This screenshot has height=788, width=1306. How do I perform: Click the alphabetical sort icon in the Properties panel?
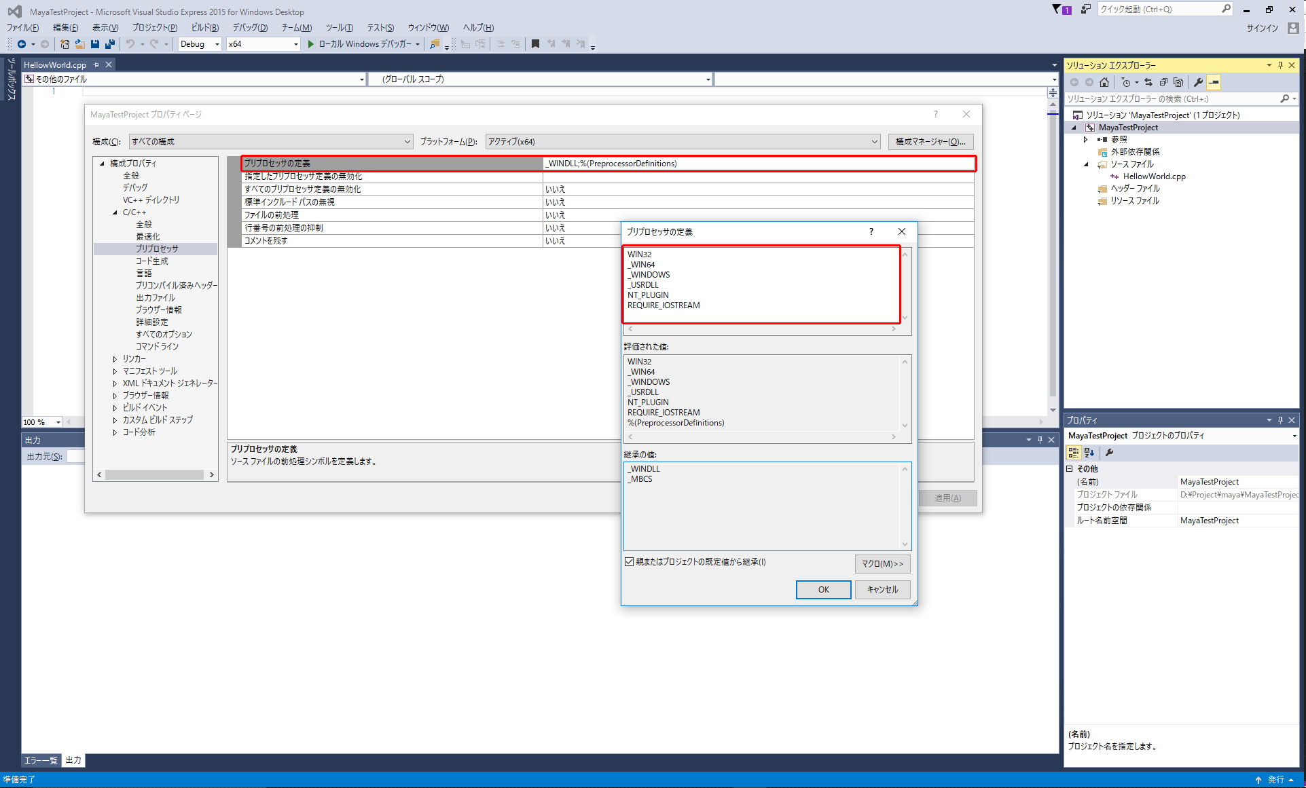[x=1089, y=453]
